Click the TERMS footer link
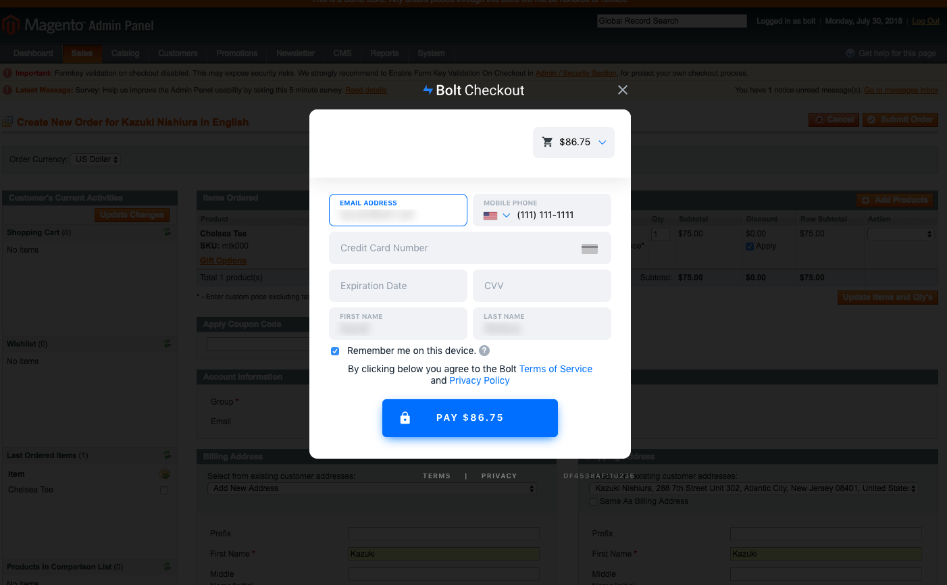The height and width of the screenshot is (585, 947). click(436, 476)
